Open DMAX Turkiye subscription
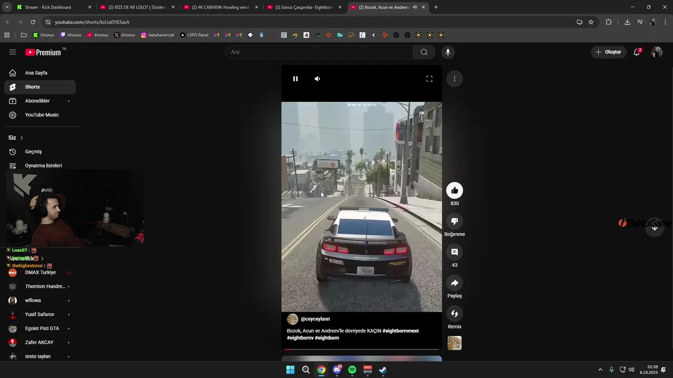 tap(40, 272)
